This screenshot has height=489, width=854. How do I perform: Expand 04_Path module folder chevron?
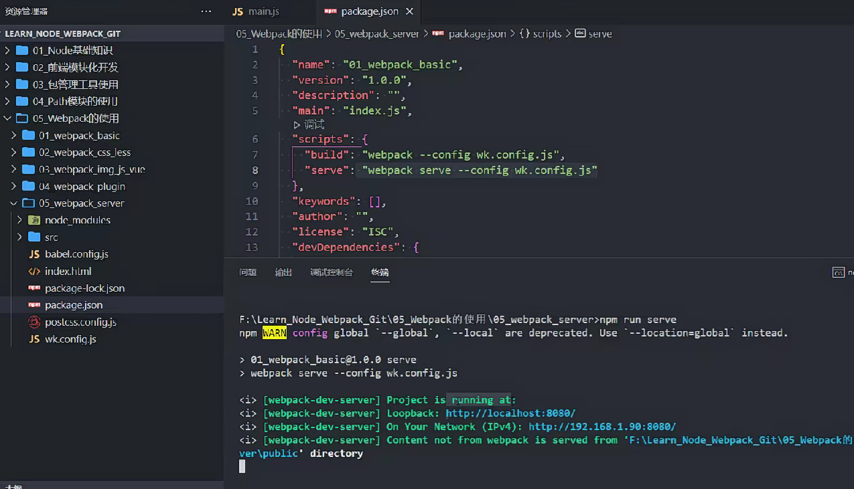point(7,101)
